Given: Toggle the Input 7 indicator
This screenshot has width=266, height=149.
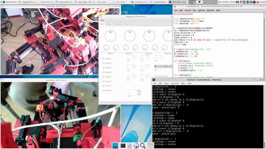Looking at the screenshot, I should pos(103,86).
